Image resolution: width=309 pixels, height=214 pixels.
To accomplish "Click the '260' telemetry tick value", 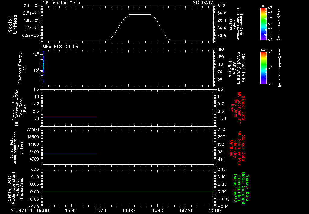I will (x=221, y=129).
